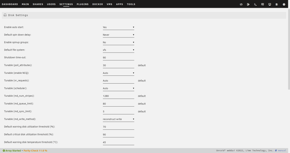Switch to the Apps tab

(119, 4)
